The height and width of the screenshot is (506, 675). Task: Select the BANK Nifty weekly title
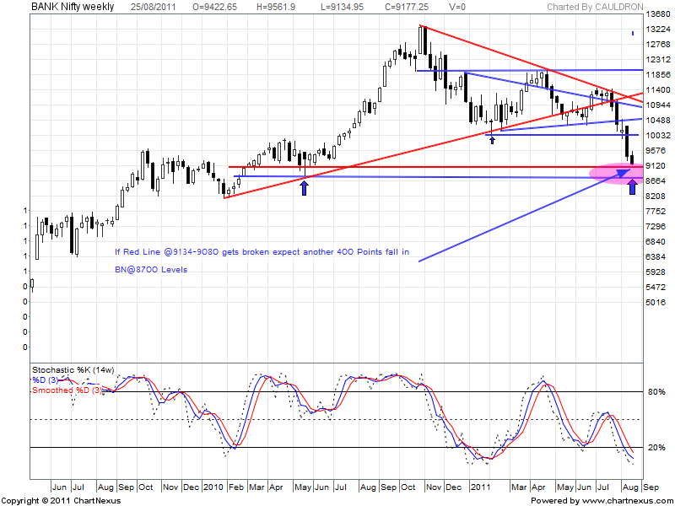click(x=73, y=7)
